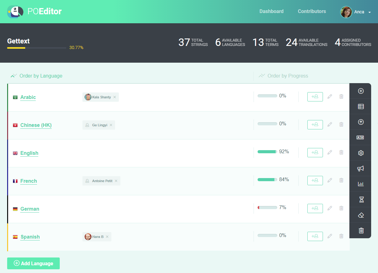
Task: Add contributor to French language
Action: 315,181
